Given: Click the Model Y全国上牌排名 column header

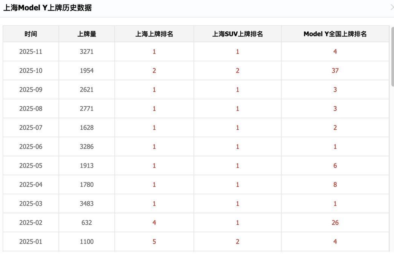Looking at the screenshot, I should click(x=335, y=34).
